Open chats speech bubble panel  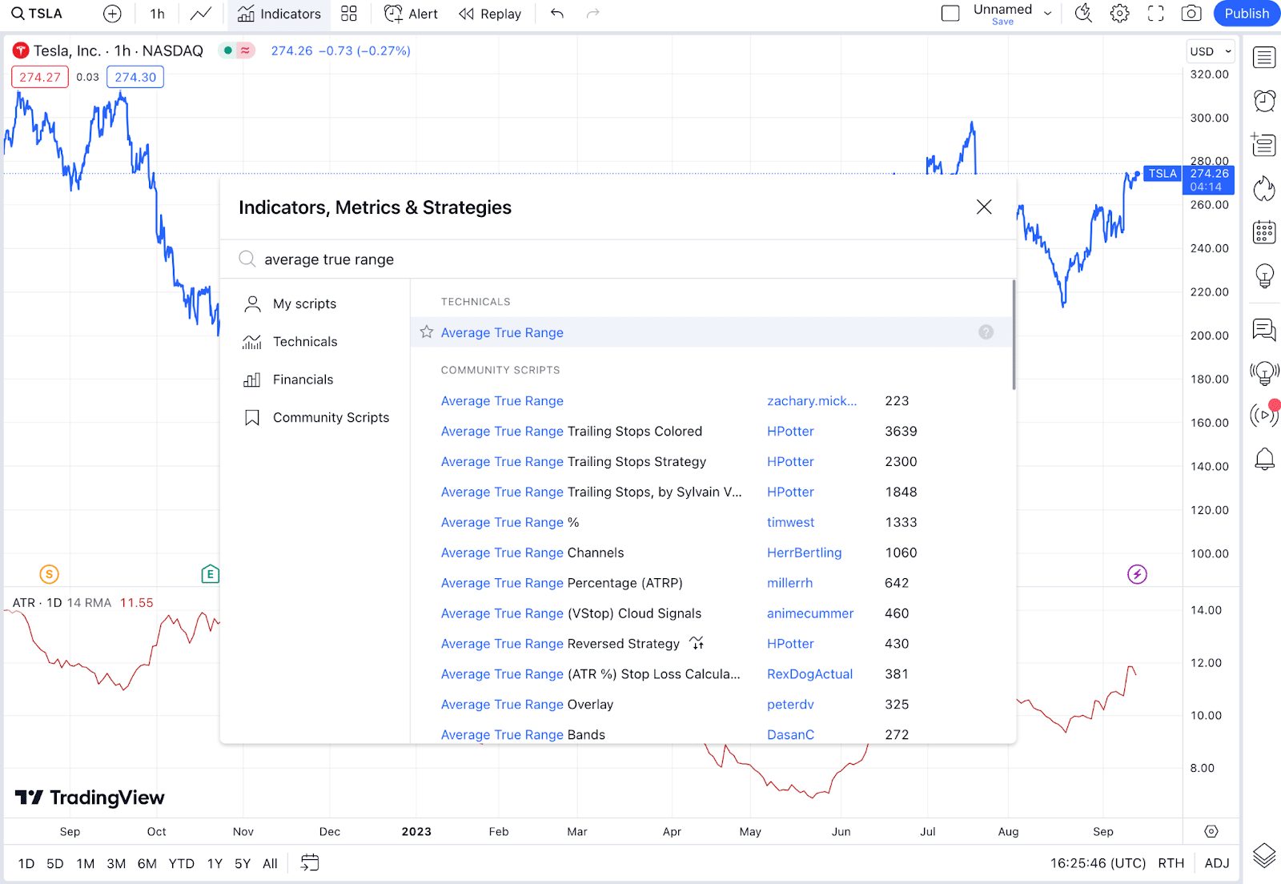[x=1264, y=329]
